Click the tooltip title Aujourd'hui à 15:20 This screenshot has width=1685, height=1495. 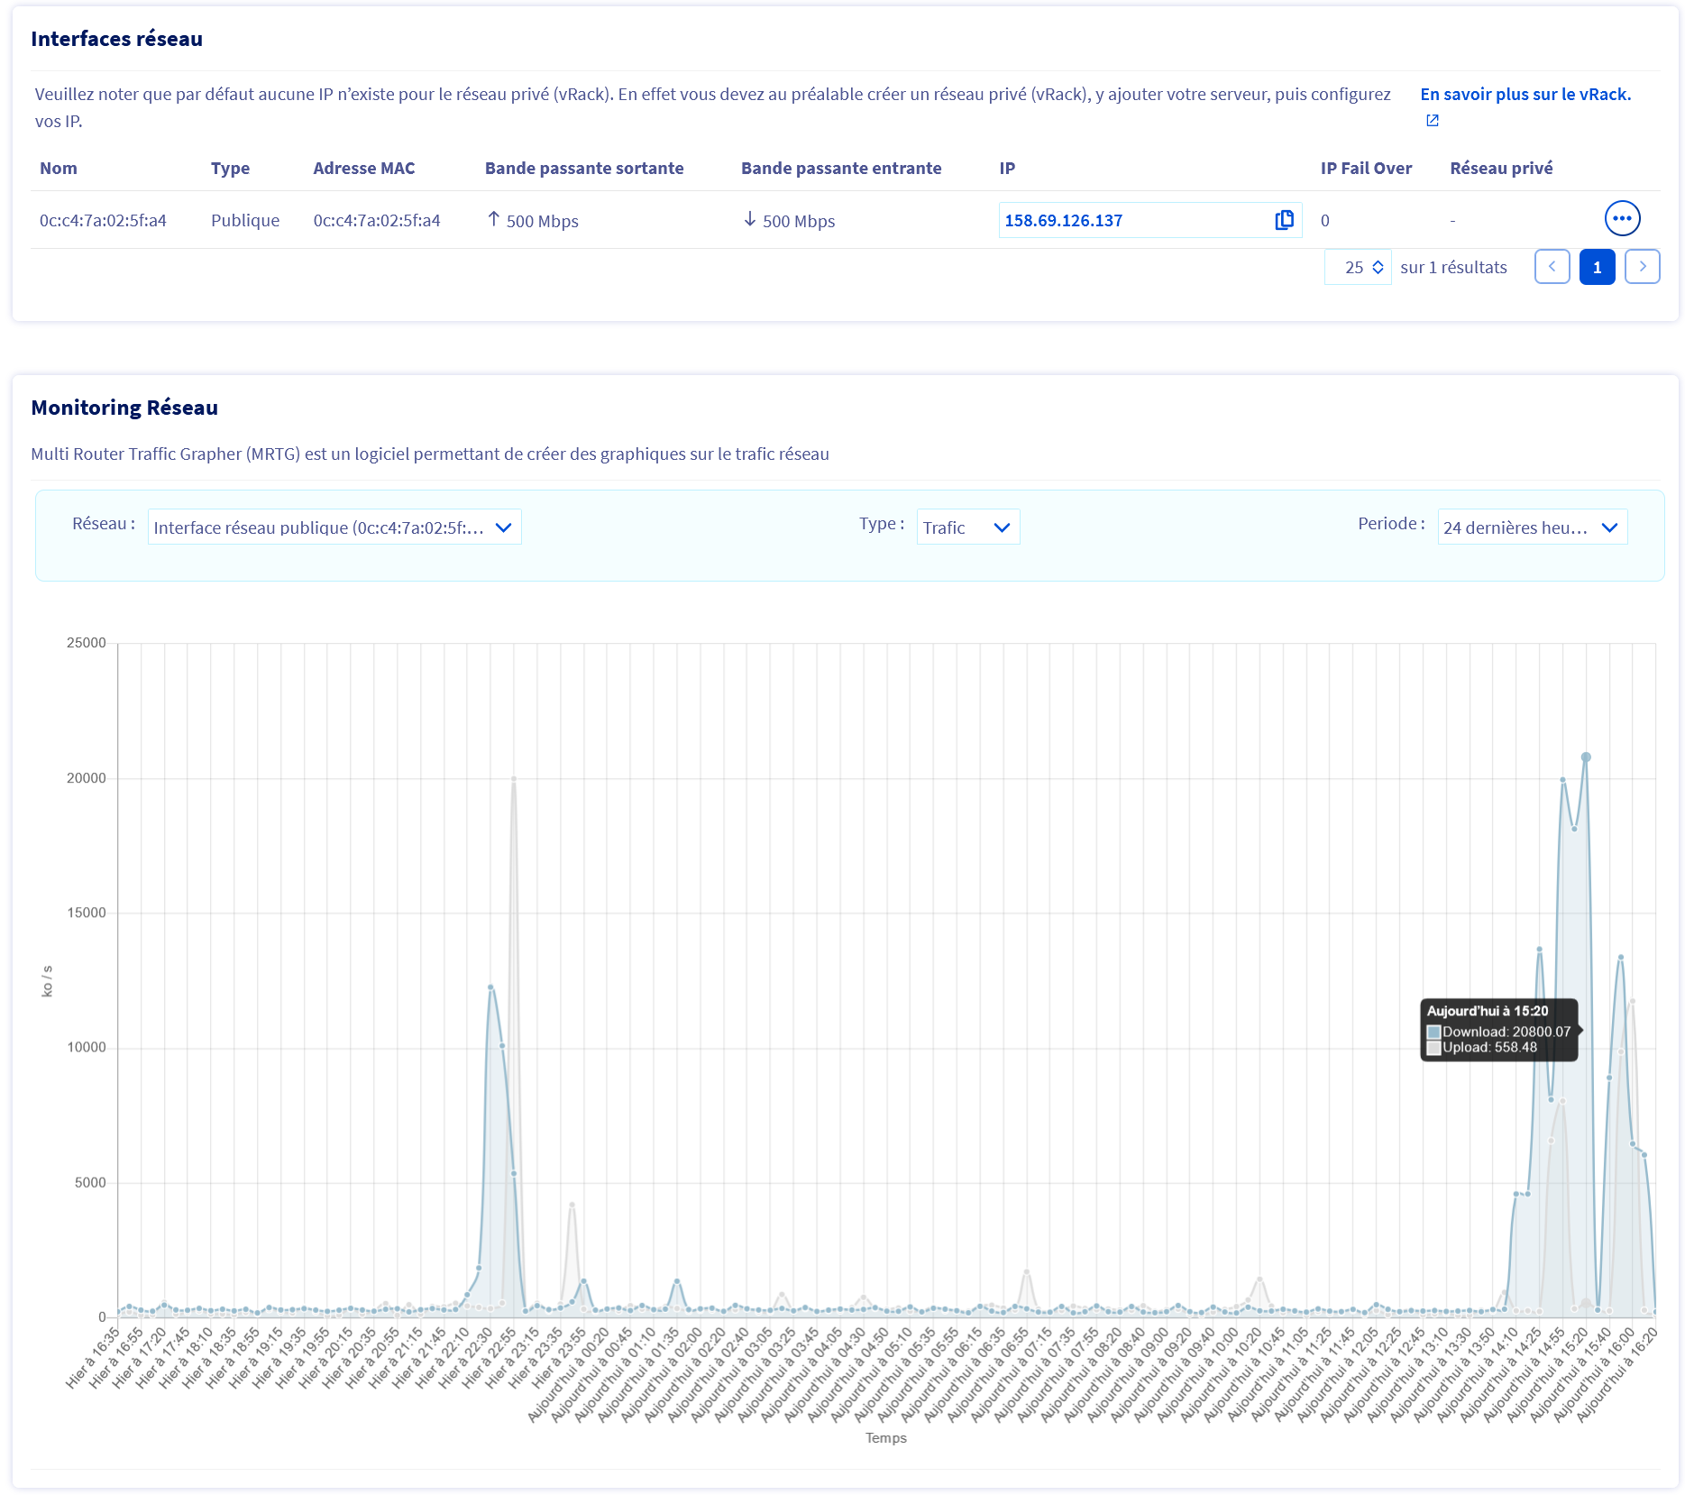[1488, 1012]
